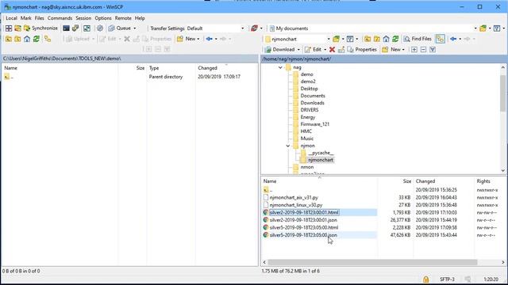Click SFTP-3 protocol status text
The width and height of the screenshot is (508, 285).
tap(447, 279)
